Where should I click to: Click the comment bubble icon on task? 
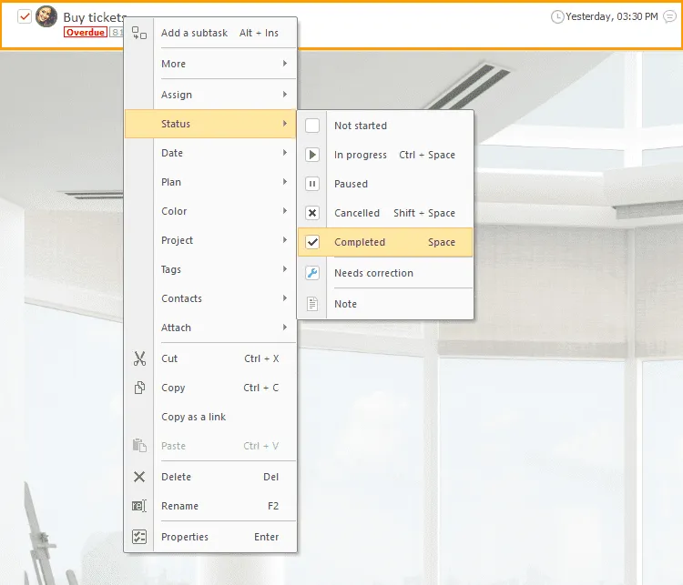[670, 16]
